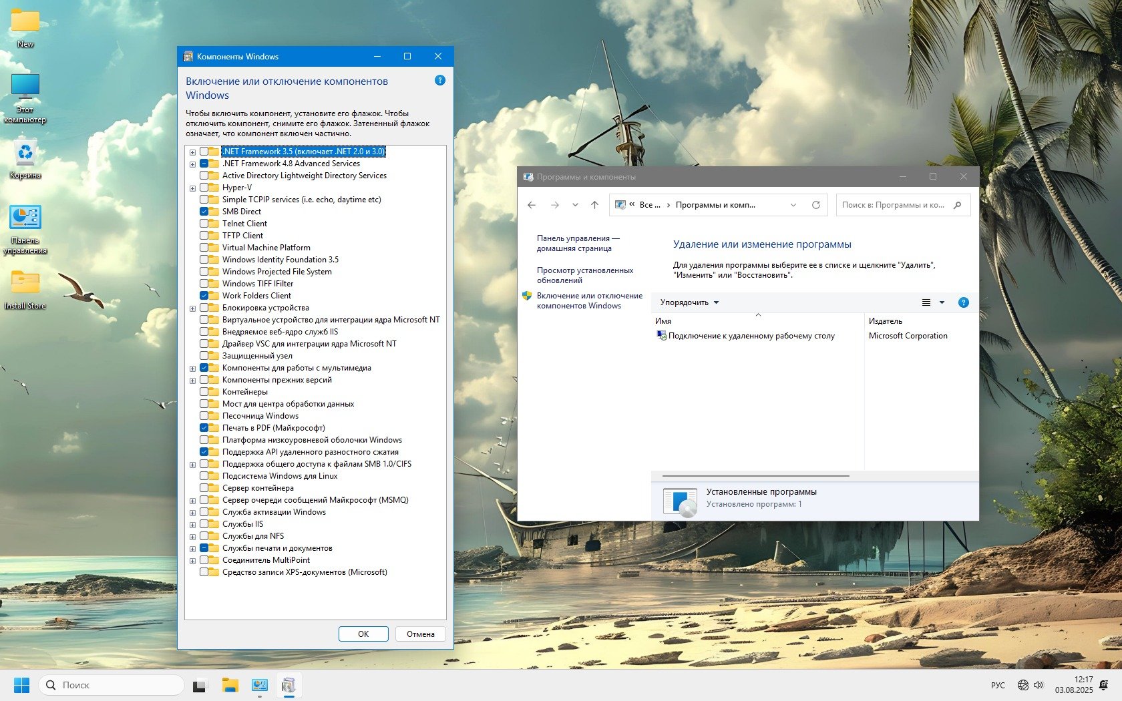Image resolution: width=1122 pixels, height=701 pixels.
Task: Click the Programs and Features search field
Action: tap(894, 205)
